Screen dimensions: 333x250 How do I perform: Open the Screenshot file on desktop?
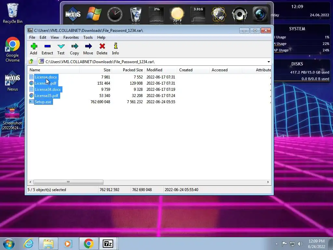tap(12, 118)
